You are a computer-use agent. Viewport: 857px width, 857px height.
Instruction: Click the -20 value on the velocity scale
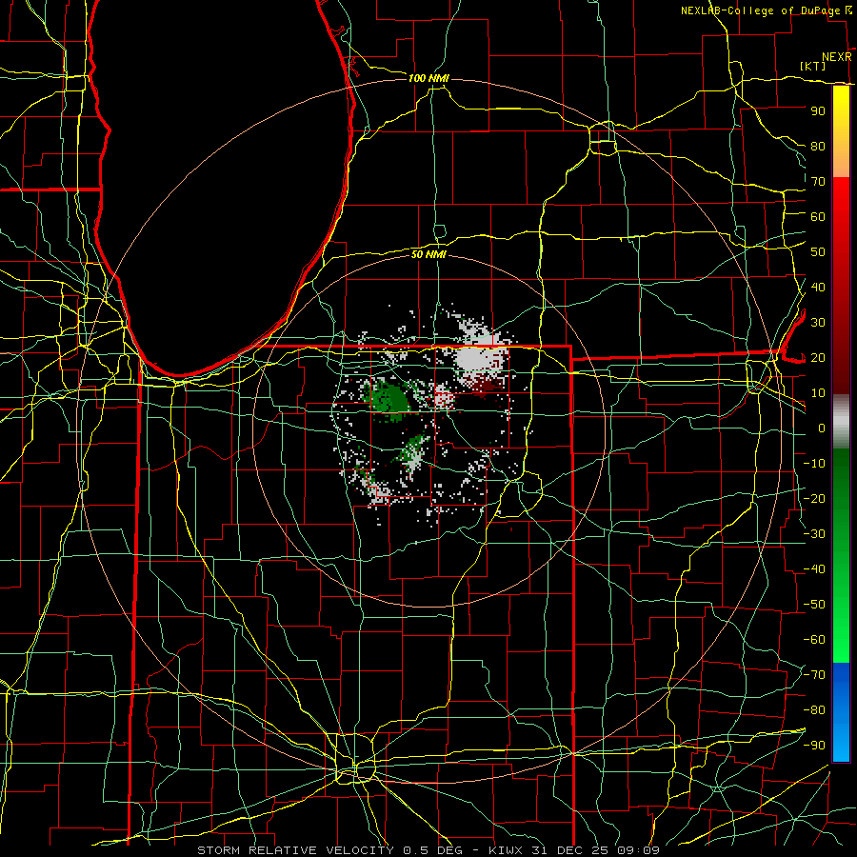pyautogui.click(x=814, y=499)
